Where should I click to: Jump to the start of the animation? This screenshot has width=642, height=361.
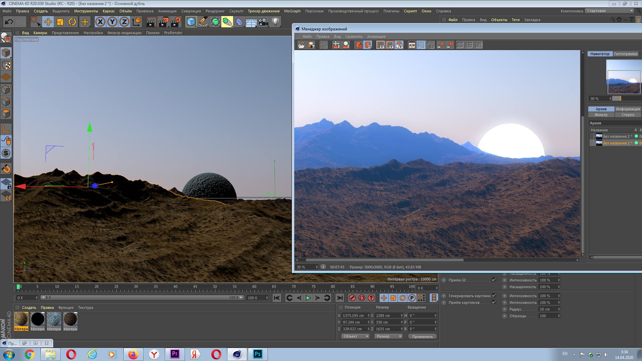(277, 298)
